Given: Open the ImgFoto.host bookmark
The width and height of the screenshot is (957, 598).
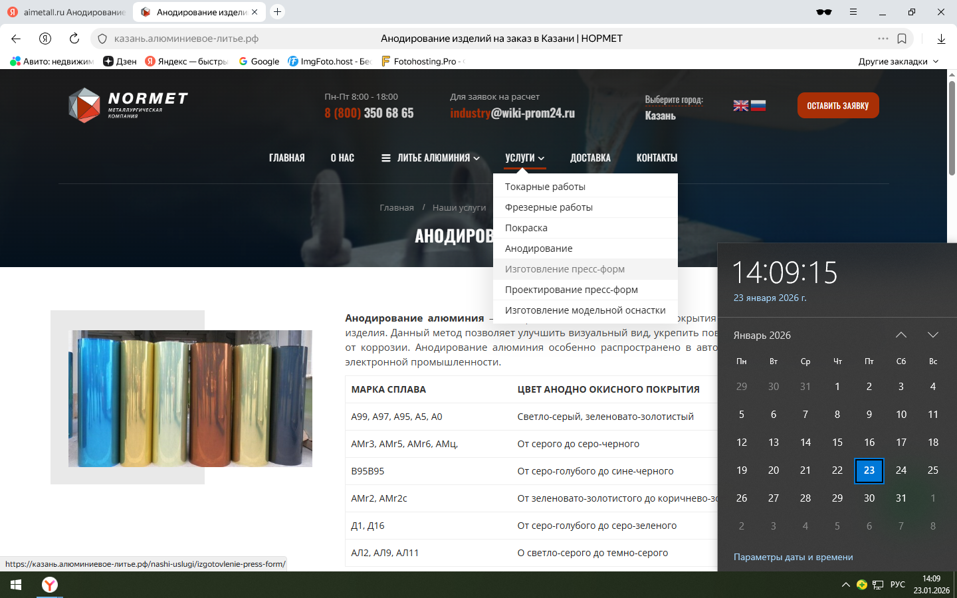Looking at the screenshot, I should tap(330, 61).
